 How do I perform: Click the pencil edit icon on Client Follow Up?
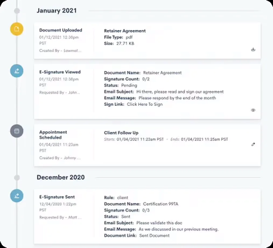tap(253, 144)
